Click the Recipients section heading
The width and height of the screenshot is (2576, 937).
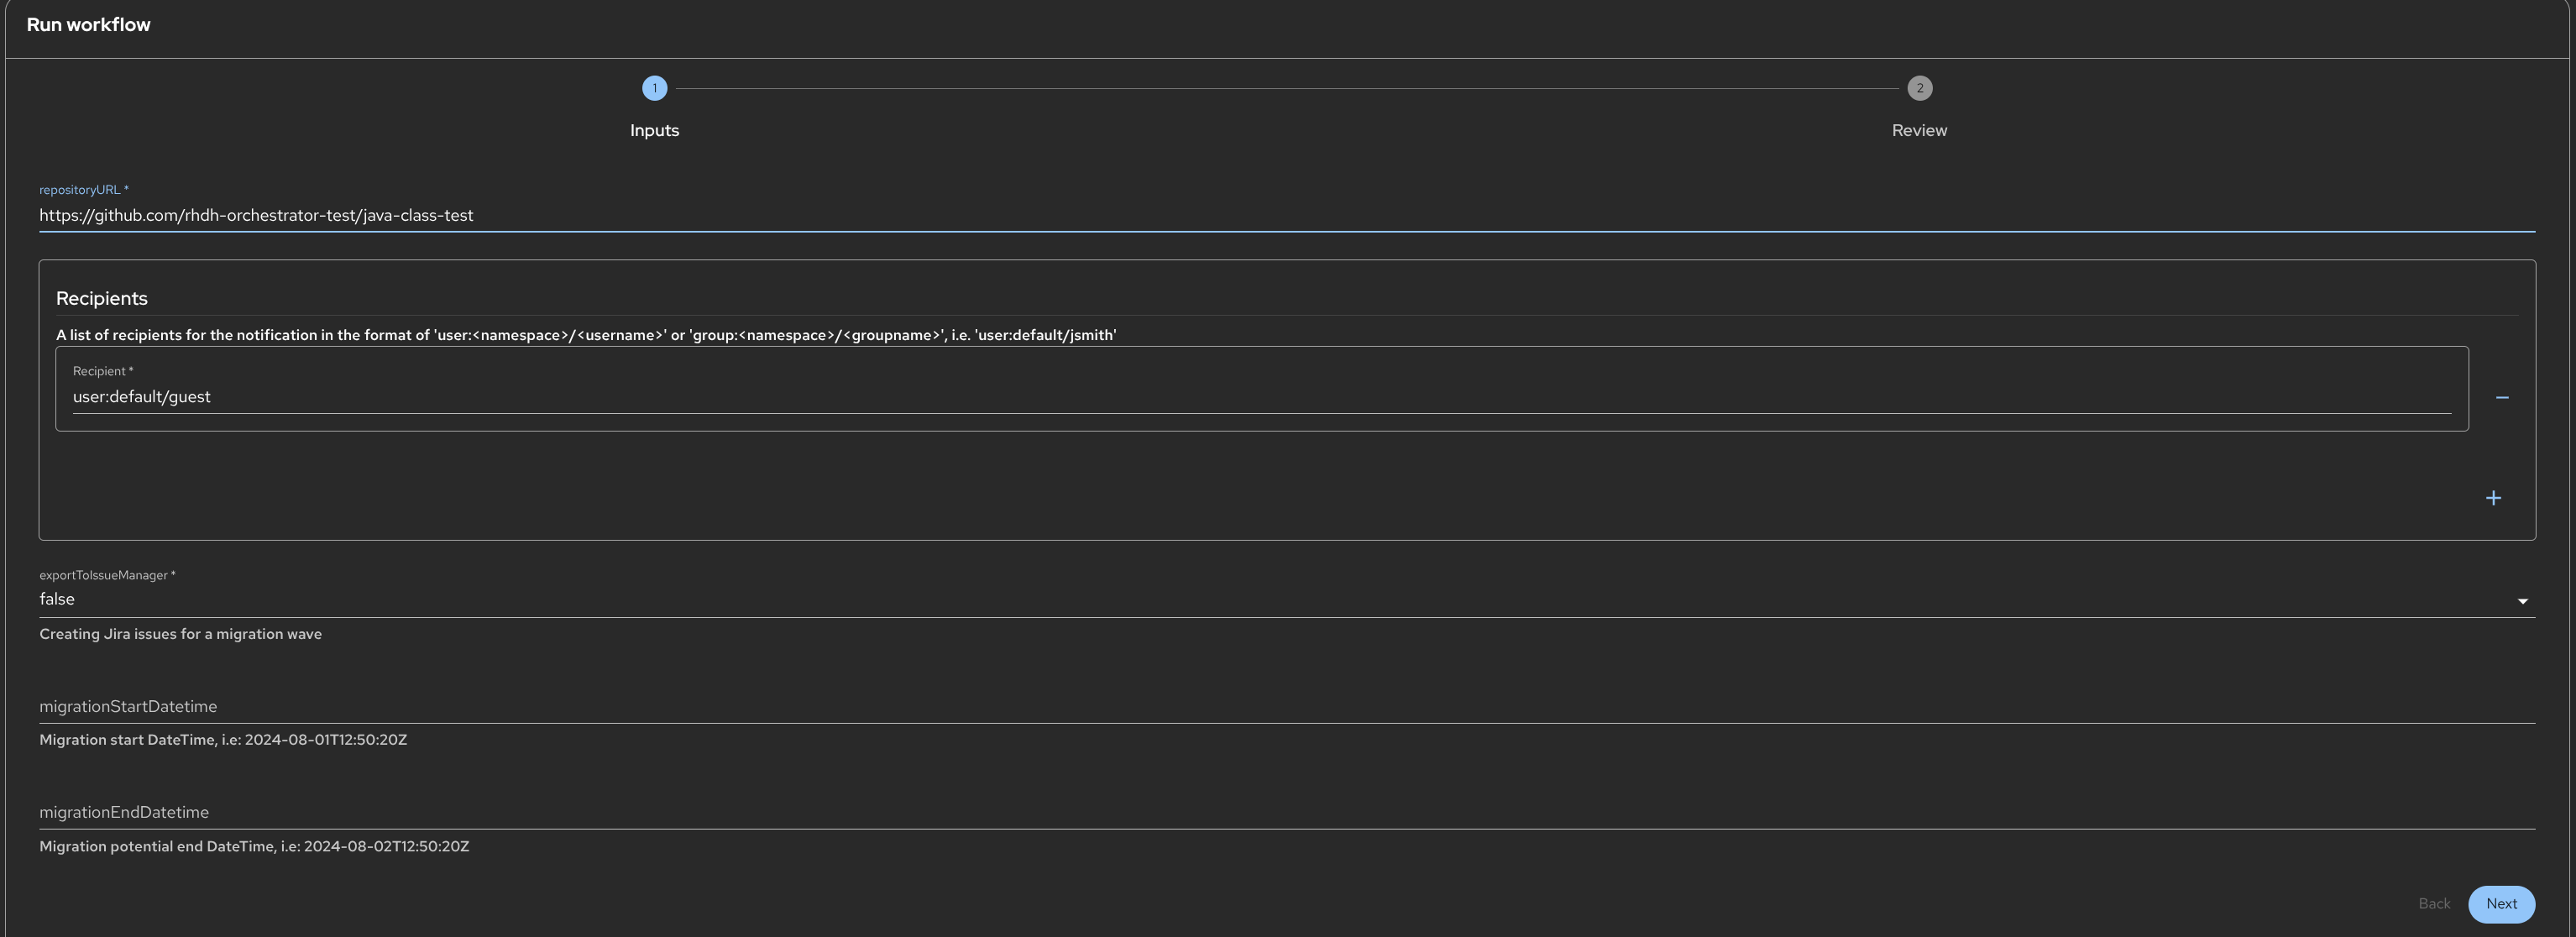click(x=102, y=299)
